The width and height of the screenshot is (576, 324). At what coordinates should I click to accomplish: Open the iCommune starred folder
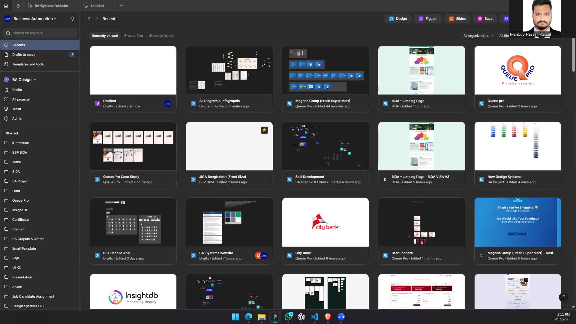40,143
